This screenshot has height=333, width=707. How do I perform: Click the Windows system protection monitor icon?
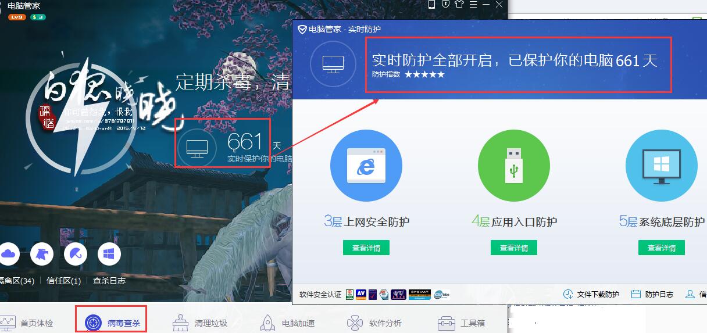click(x=662, y=166)
